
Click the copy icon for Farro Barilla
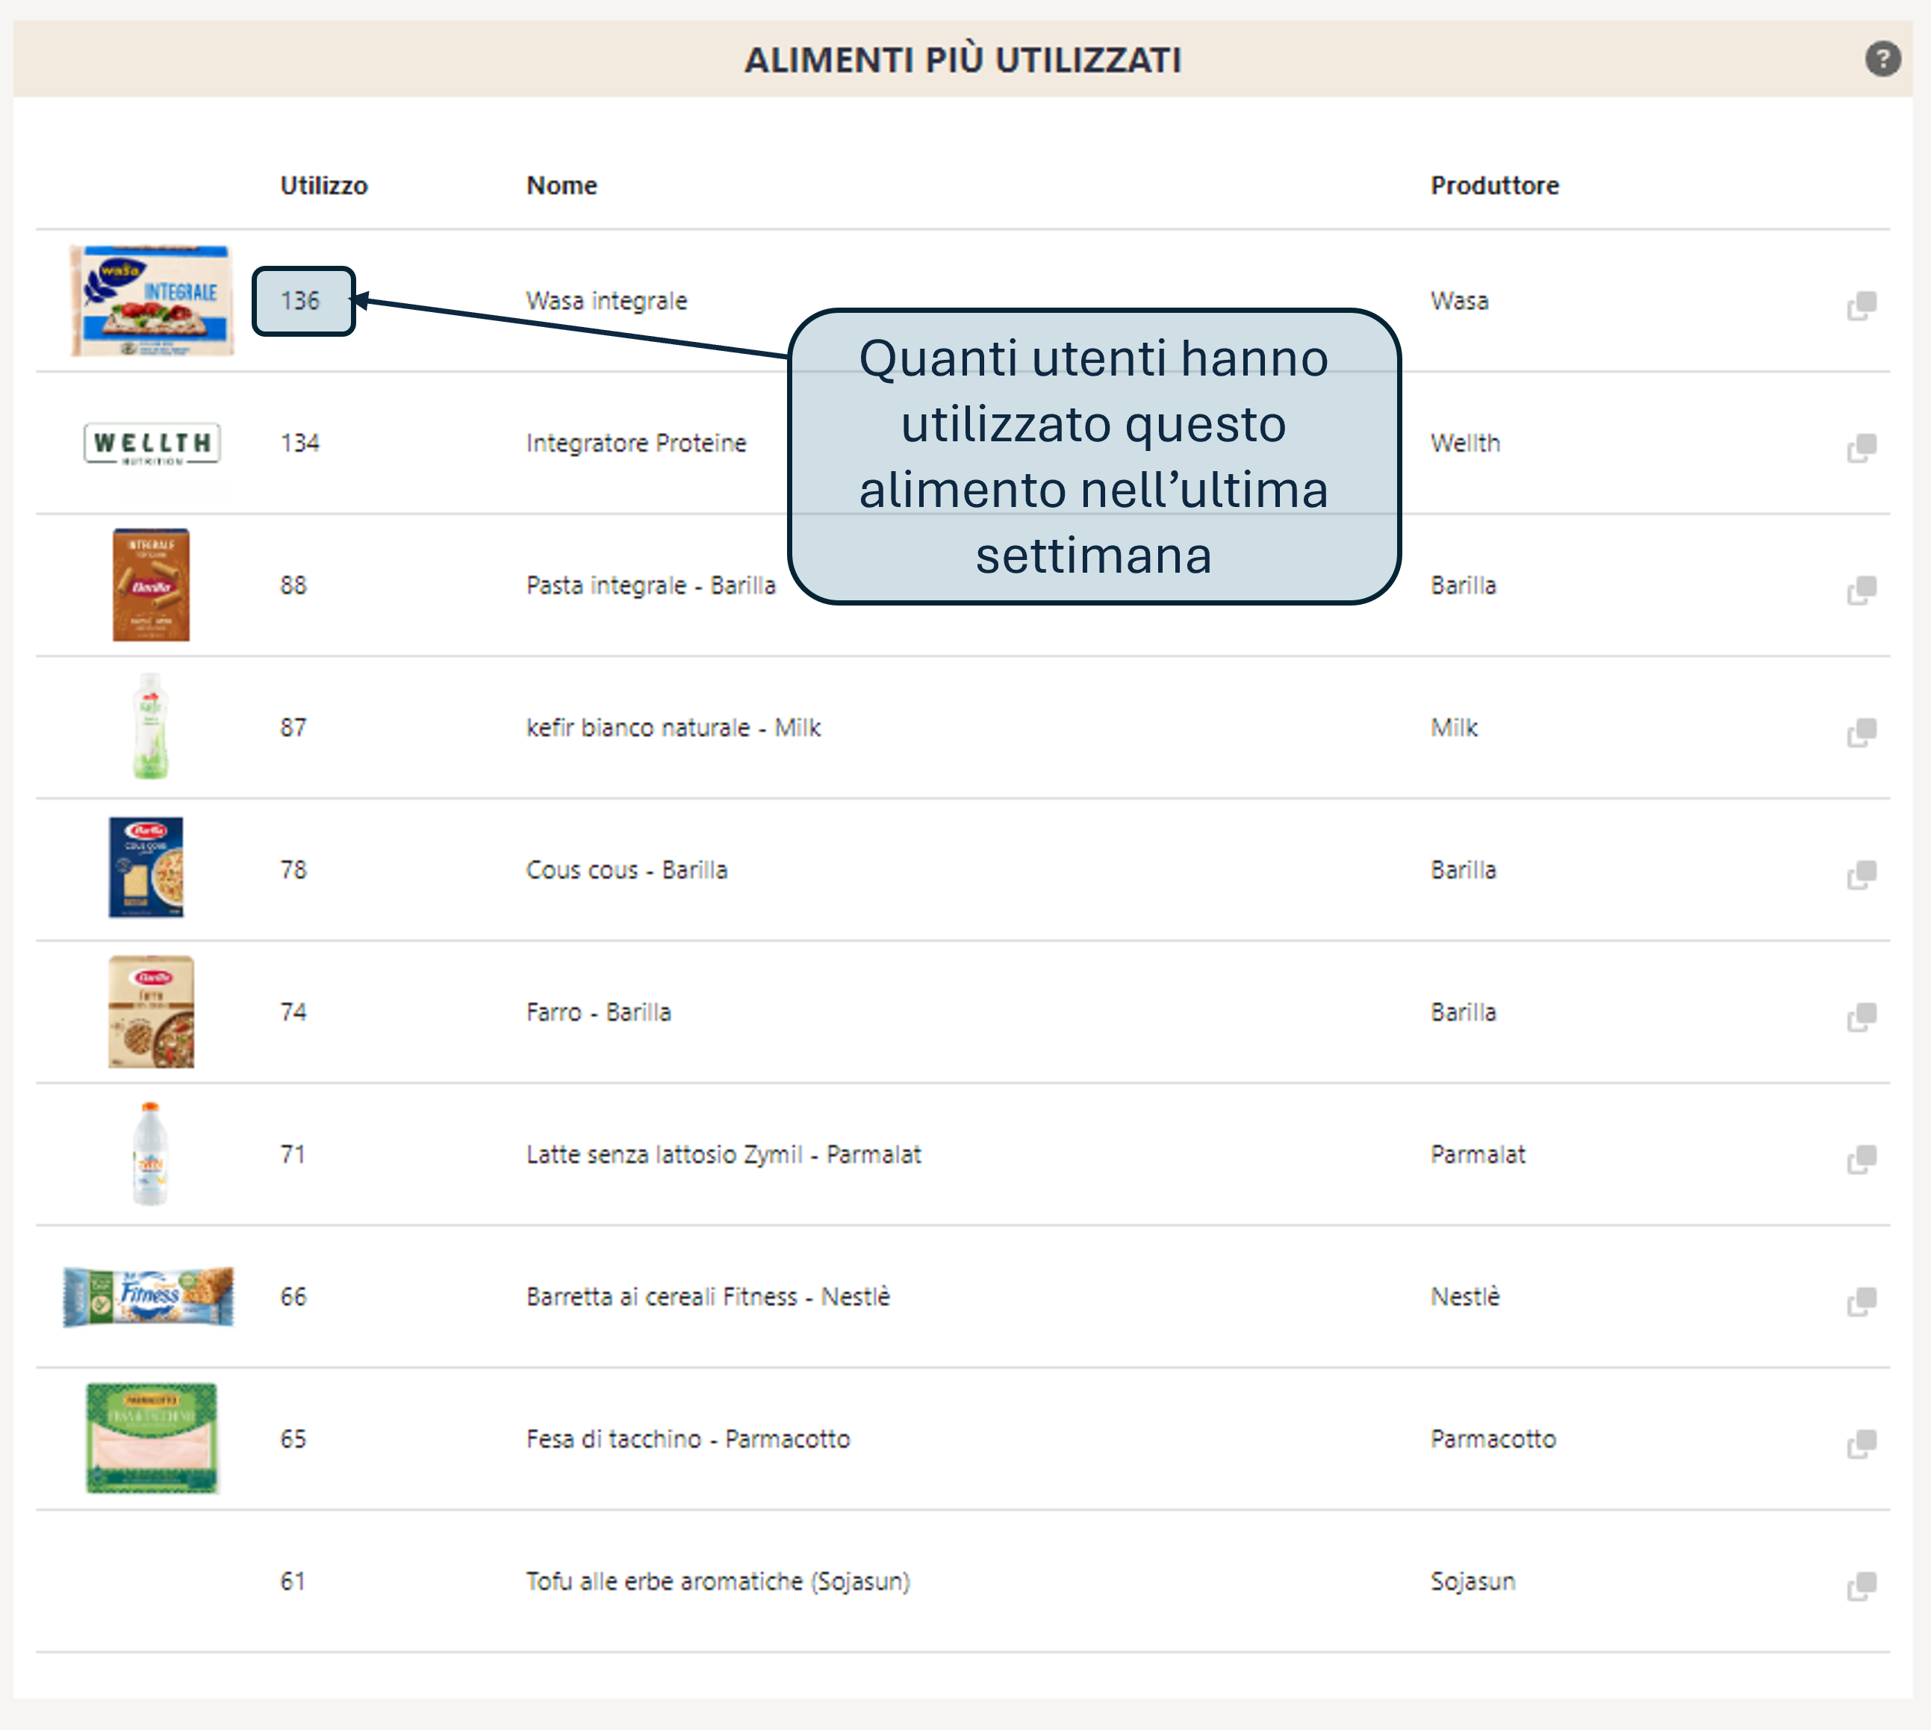pos(1862,1017)
